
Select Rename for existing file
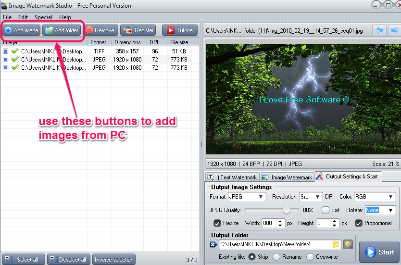(x=276, y=256)
